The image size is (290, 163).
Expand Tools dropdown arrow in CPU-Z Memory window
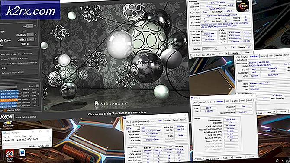231,157
